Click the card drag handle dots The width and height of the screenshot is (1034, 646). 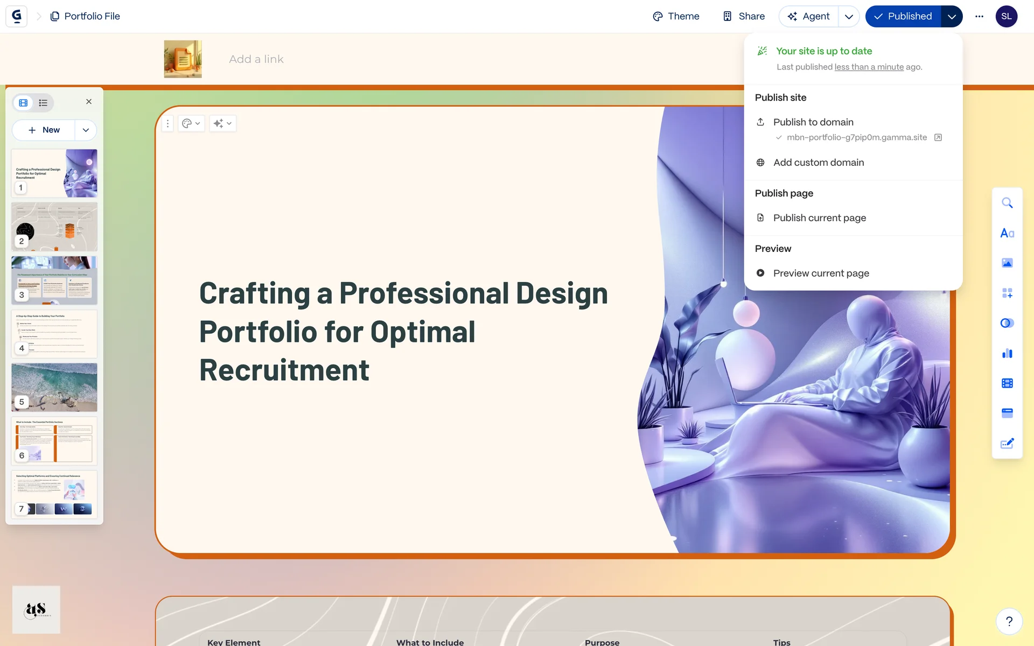pyautogui.click(x=167, y=123)
